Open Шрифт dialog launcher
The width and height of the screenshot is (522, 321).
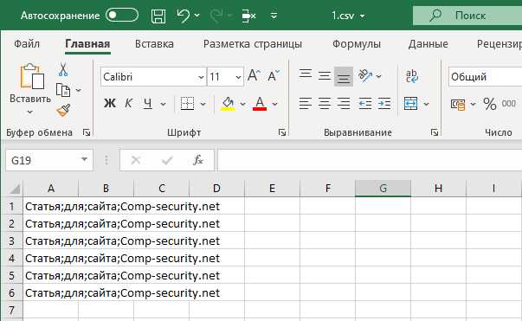(x=282, y=132)
